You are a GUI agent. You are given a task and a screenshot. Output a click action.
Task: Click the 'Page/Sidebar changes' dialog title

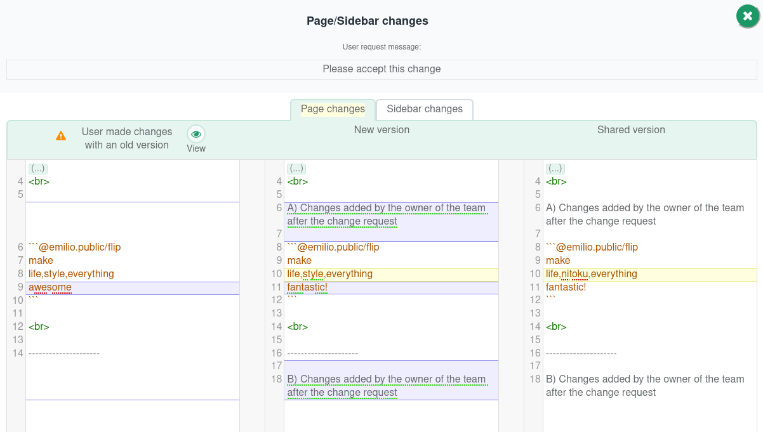pos(368,21)
